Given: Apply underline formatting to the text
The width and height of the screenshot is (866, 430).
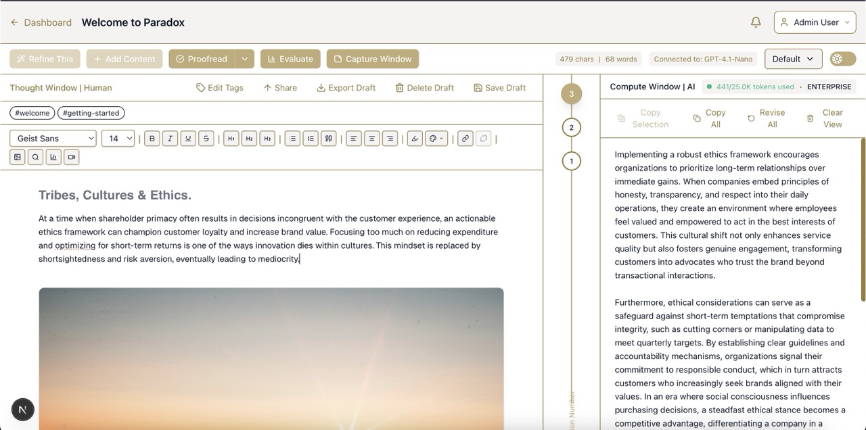Looking at the screenshot, I should click(x=188, y=139).
